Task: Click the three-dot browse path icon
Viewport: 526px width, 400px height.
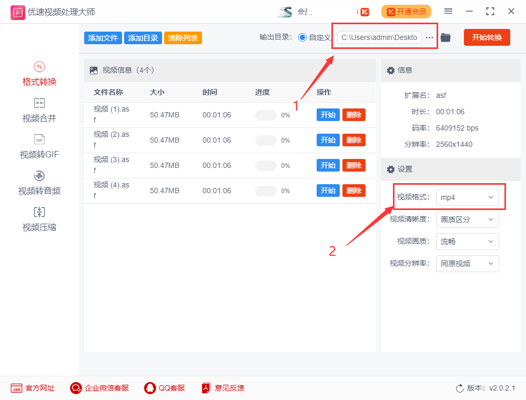Action: (x=430, y=37)
